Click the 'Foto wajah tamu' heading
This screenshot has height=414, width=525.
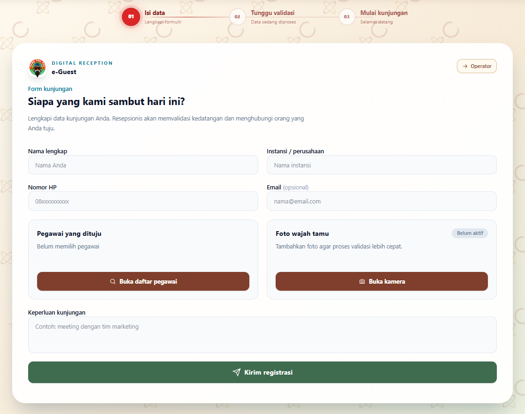click(302, 234)
